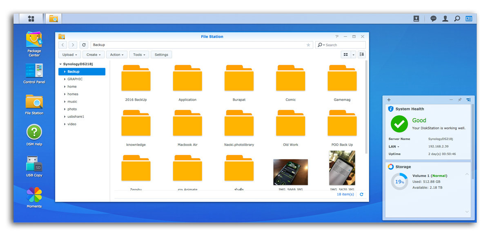This screenshot has width=490, height=236.
Task: Select the music shared folder
Action: point(72,101)
